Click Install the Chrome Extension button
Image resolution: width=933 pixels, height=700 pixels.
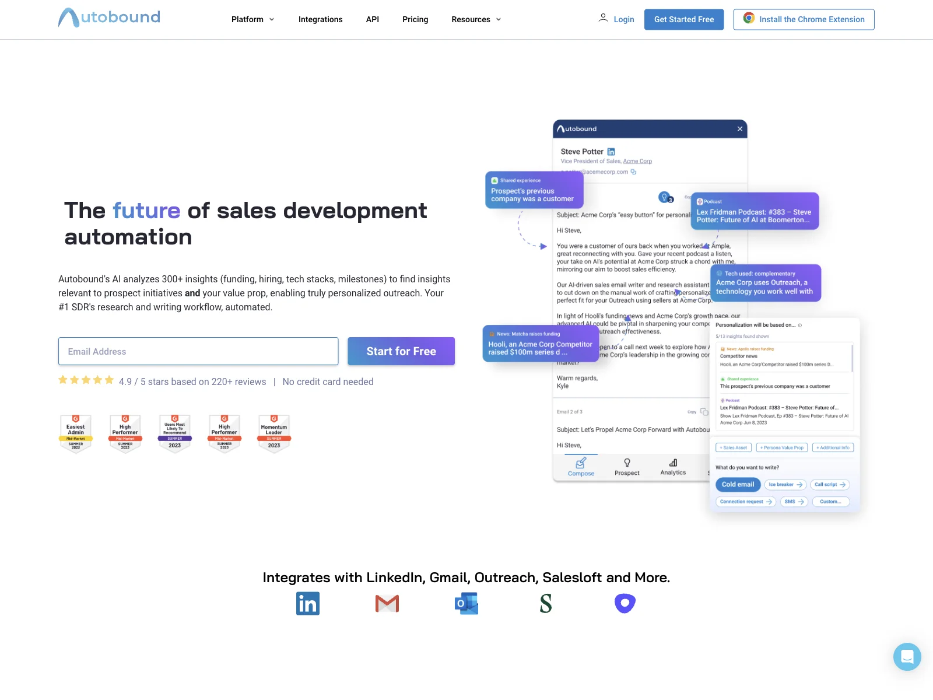(x=804, y=19)
